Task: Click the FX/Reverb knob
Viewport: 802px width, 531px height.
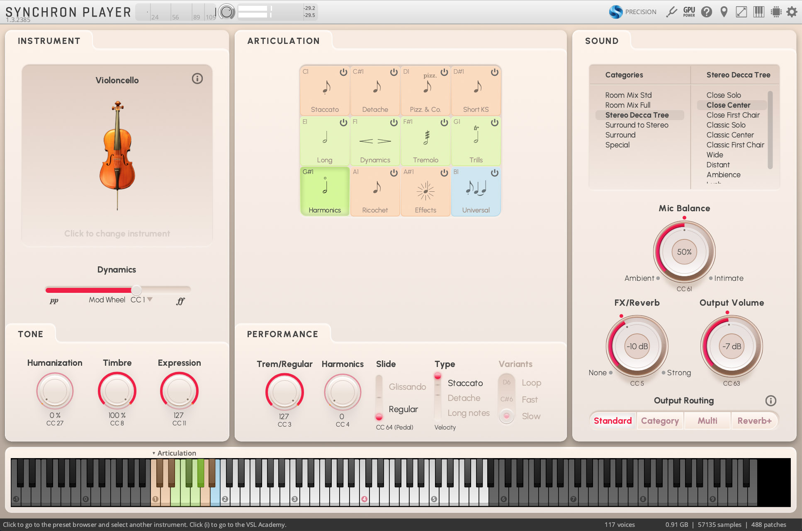Action: pos(637,346)
